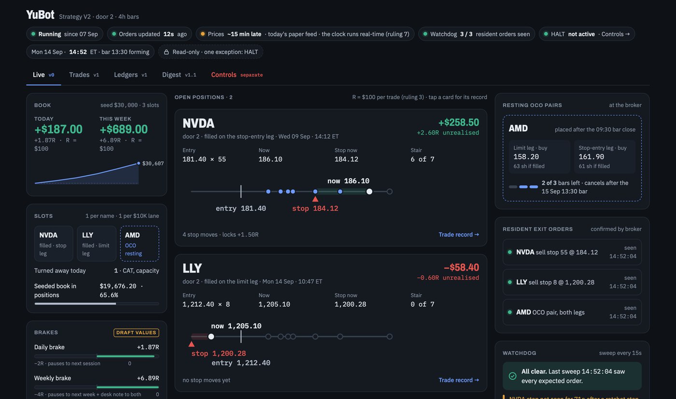The height and width of the screenshot is (399, 676).
Task: Click the orange dot beside Prices
Action: [x=203, y=34]
